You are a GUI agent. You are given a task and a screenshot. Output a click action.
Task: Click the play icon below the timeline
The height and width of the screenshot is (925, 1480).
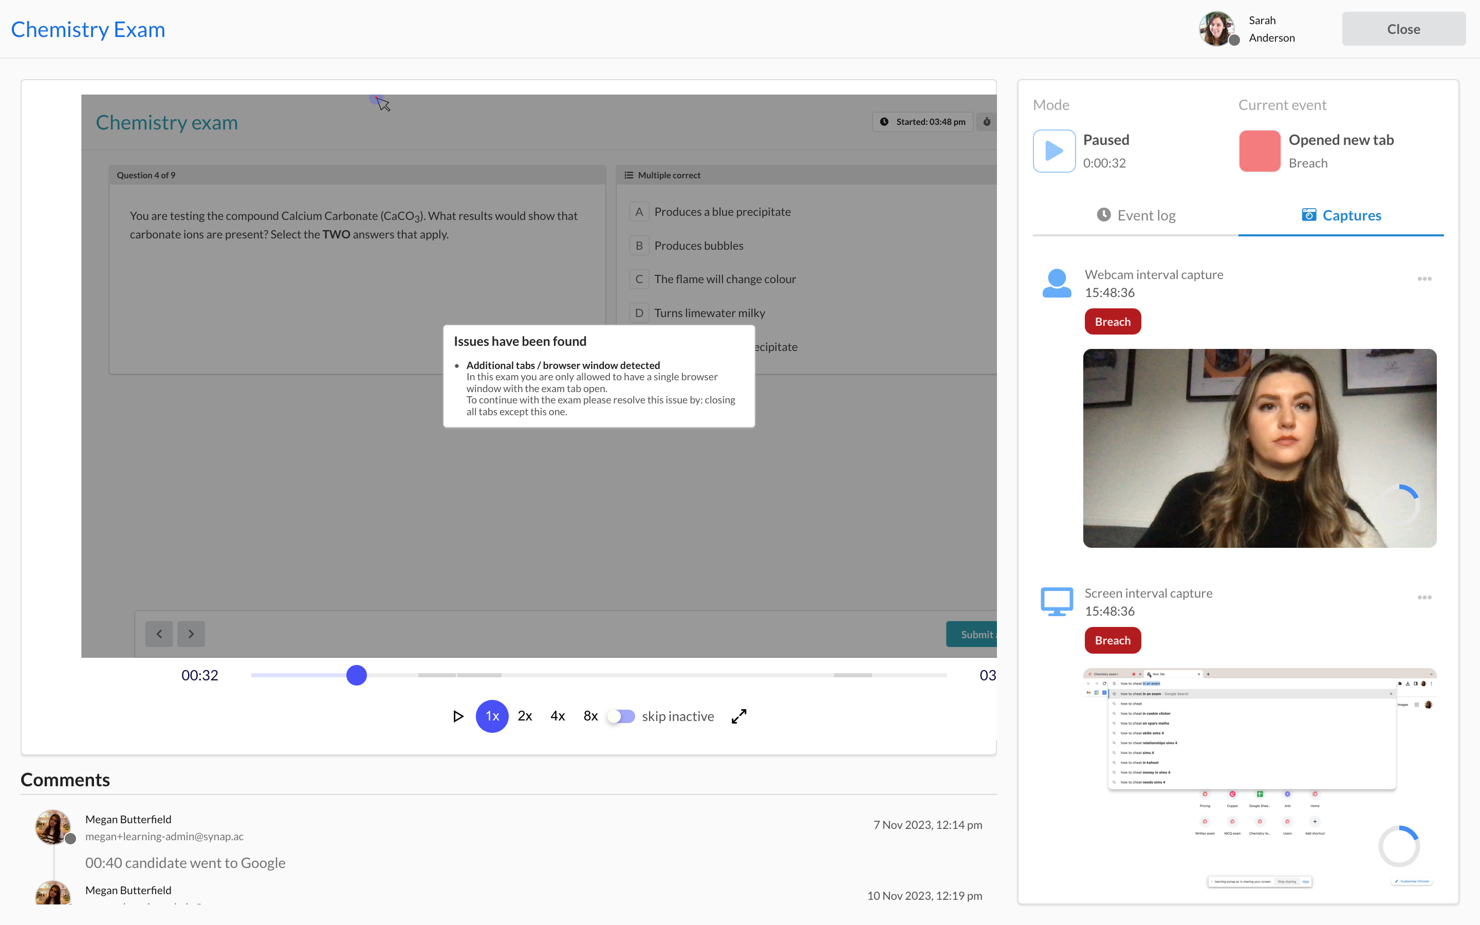click(x=457, y=716)
